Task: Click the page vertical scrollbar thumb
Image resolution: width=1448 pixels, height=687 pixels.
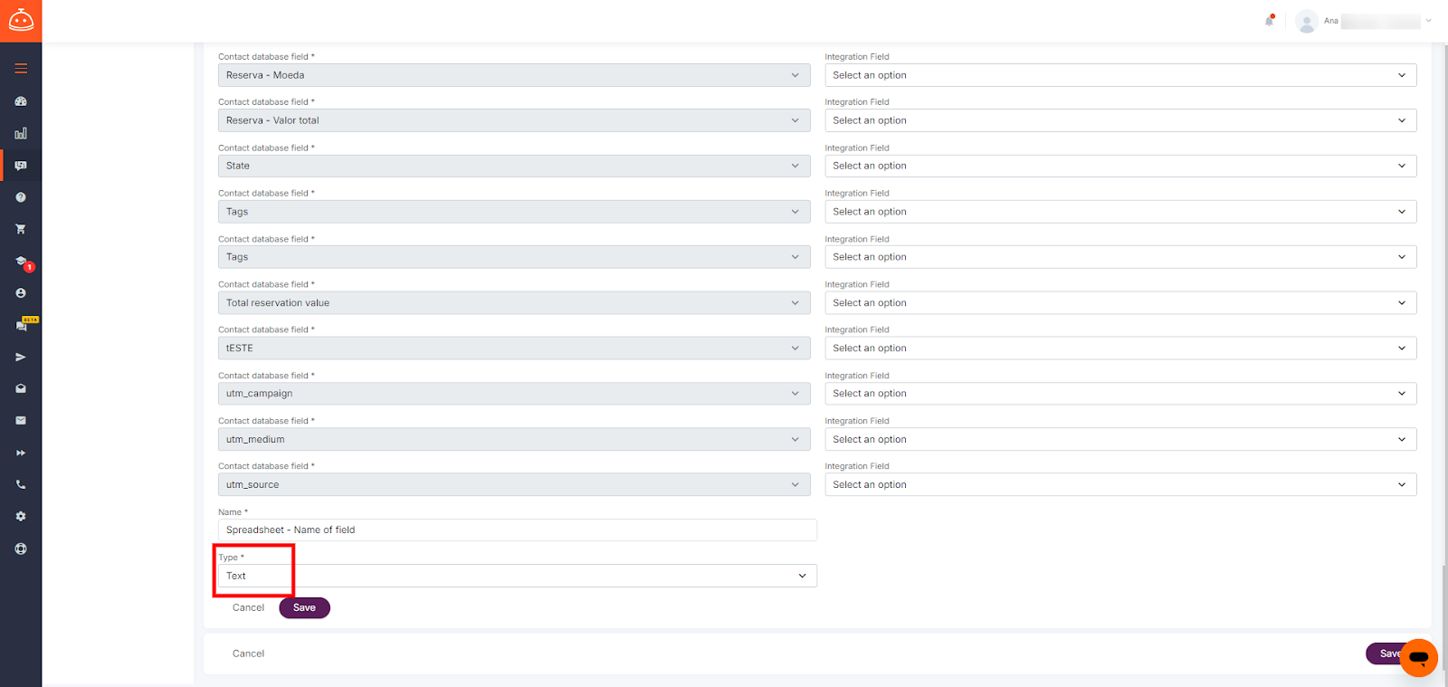Action: pos(1443,619)
